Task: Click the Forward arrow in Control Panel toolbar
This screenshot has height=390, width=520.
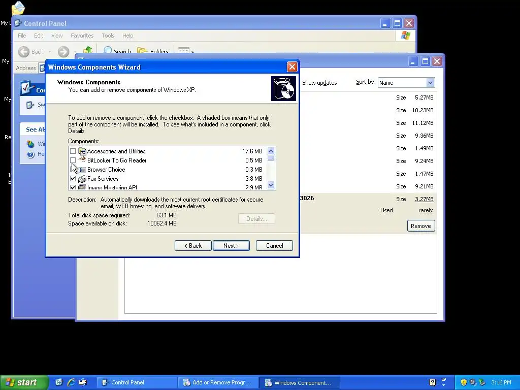Action: pyautogui.click(x=63, y=52)
